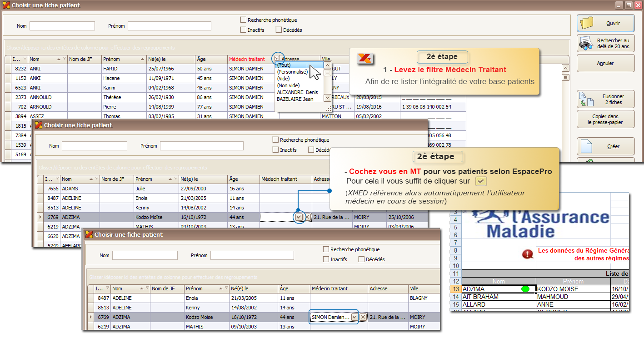
Task: Choose (Tout) in the filter list
Action: click(284, 65)
